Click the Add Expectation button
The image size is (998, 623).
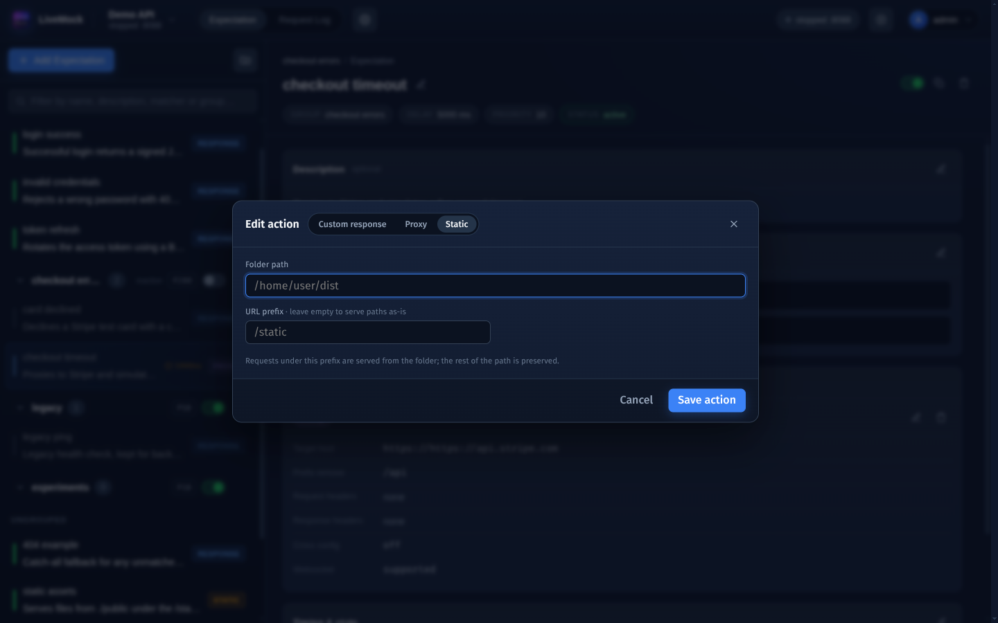[x=62, y=60]
